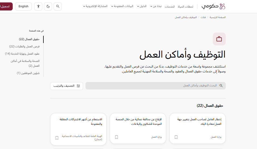
Task: Click وزارة العمل on إخطار العامل card
Action: (216, 137)
